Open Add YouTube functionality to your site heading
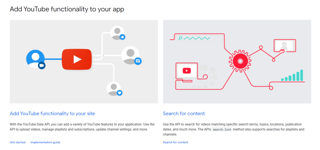The height and width of the screenshot is (150, 320). coord(52,113)
